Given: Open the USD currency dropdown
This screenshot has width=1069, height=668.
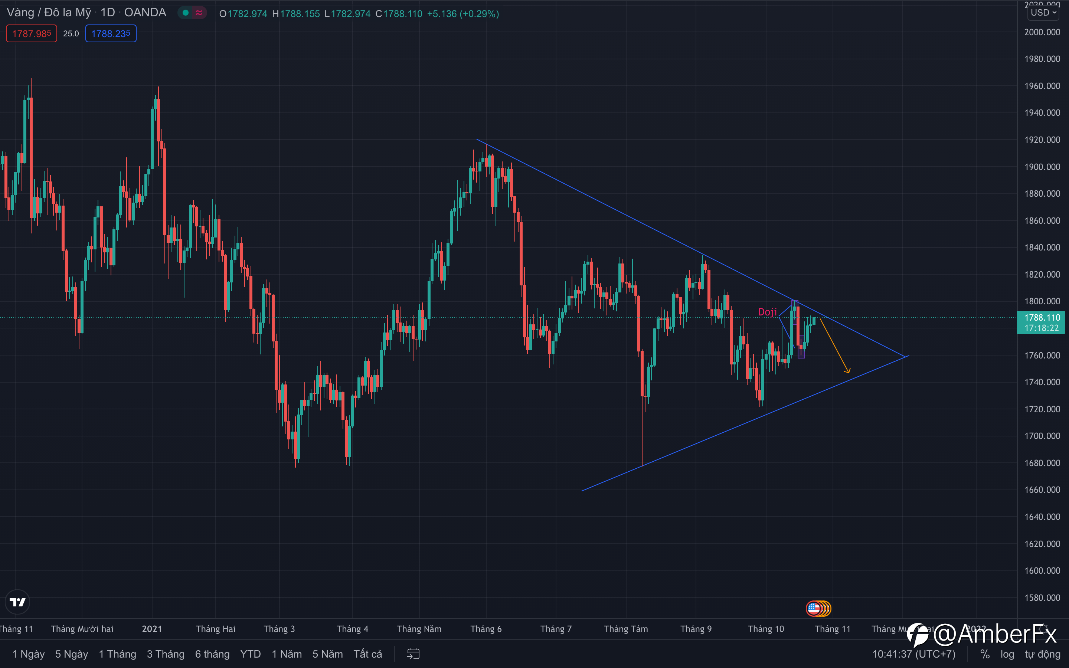Looking at the screenshot, I should [1043, 12].
